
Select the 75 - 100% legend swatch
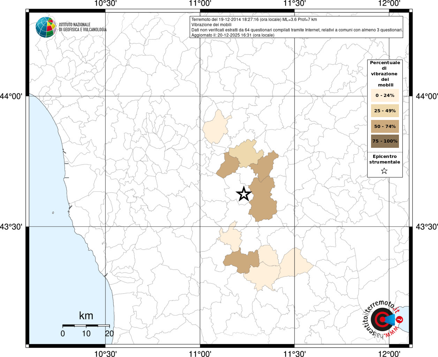pos(385,141)
